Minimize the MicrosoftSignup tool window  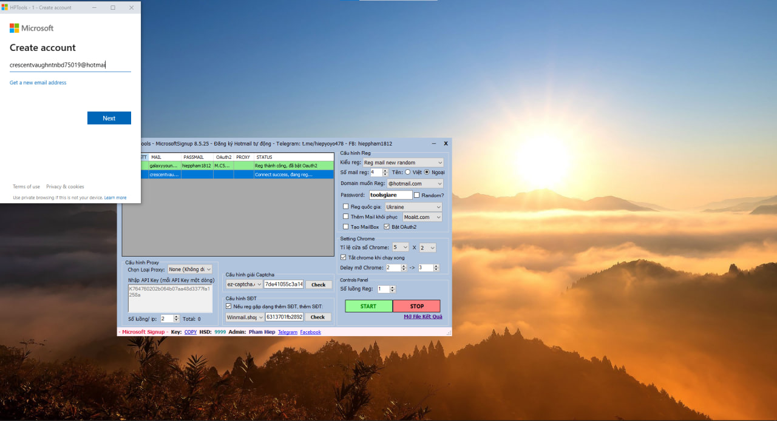click(435, 144)
